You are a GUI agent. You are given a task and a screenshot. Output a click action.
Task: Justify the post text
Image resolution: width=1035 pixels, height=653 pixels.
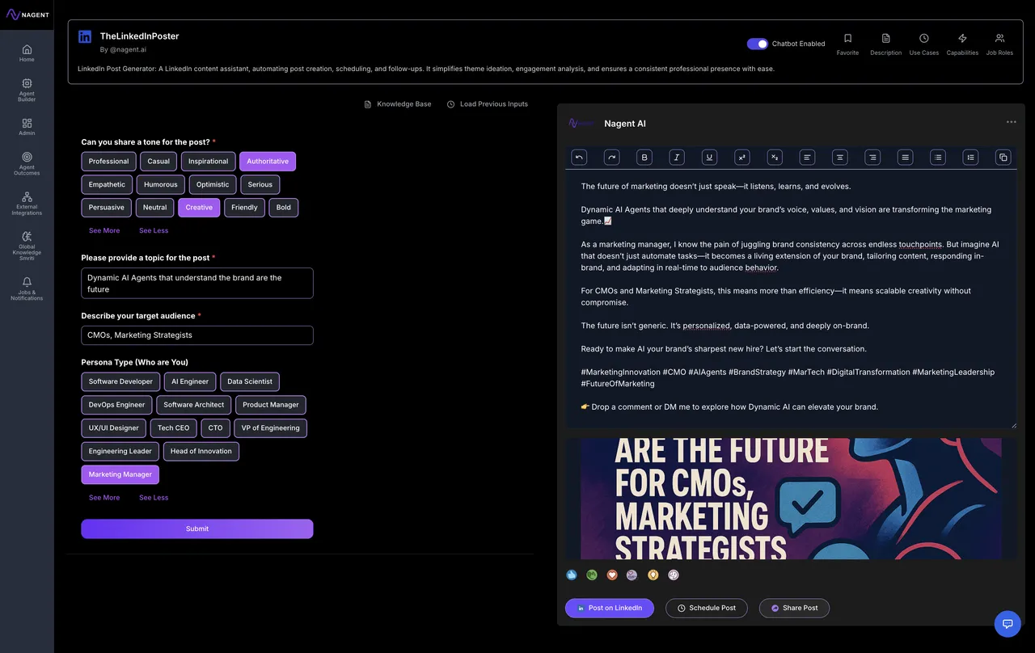[905, 158]
